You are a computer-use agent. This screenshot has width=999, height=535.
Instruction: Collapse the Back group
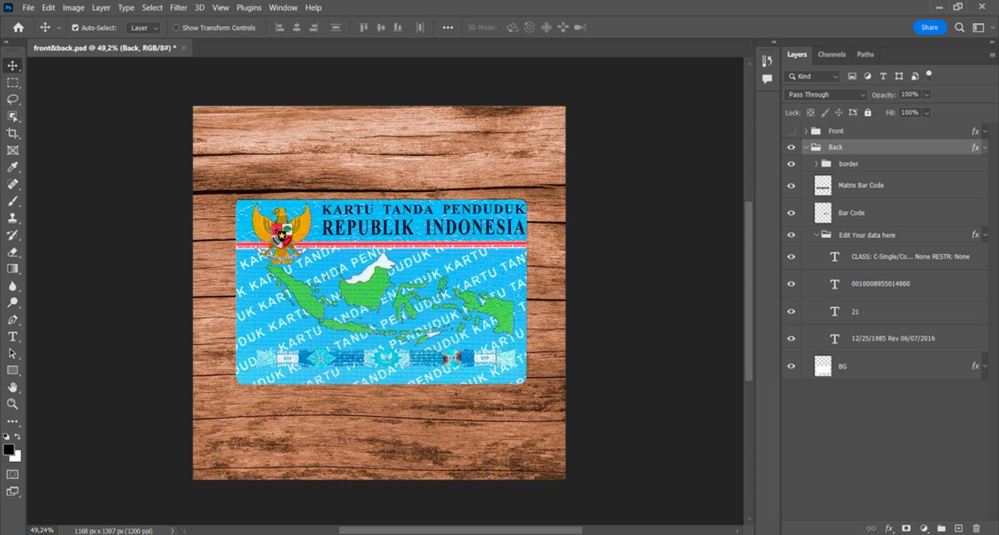point(805,147)
